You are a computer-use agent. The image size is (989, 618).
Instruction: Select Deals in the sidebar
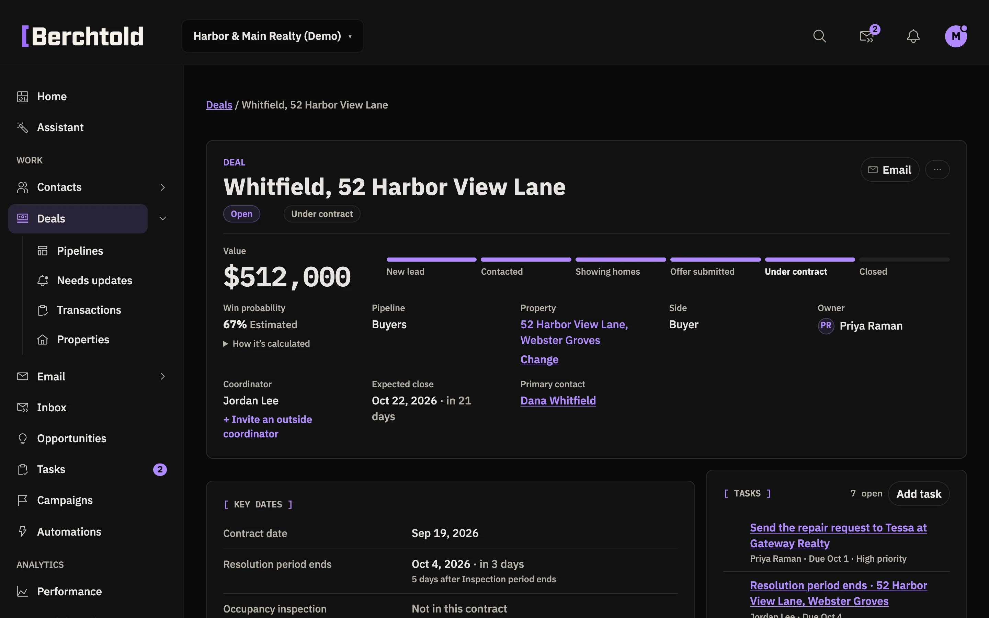[x=78, y=219]
